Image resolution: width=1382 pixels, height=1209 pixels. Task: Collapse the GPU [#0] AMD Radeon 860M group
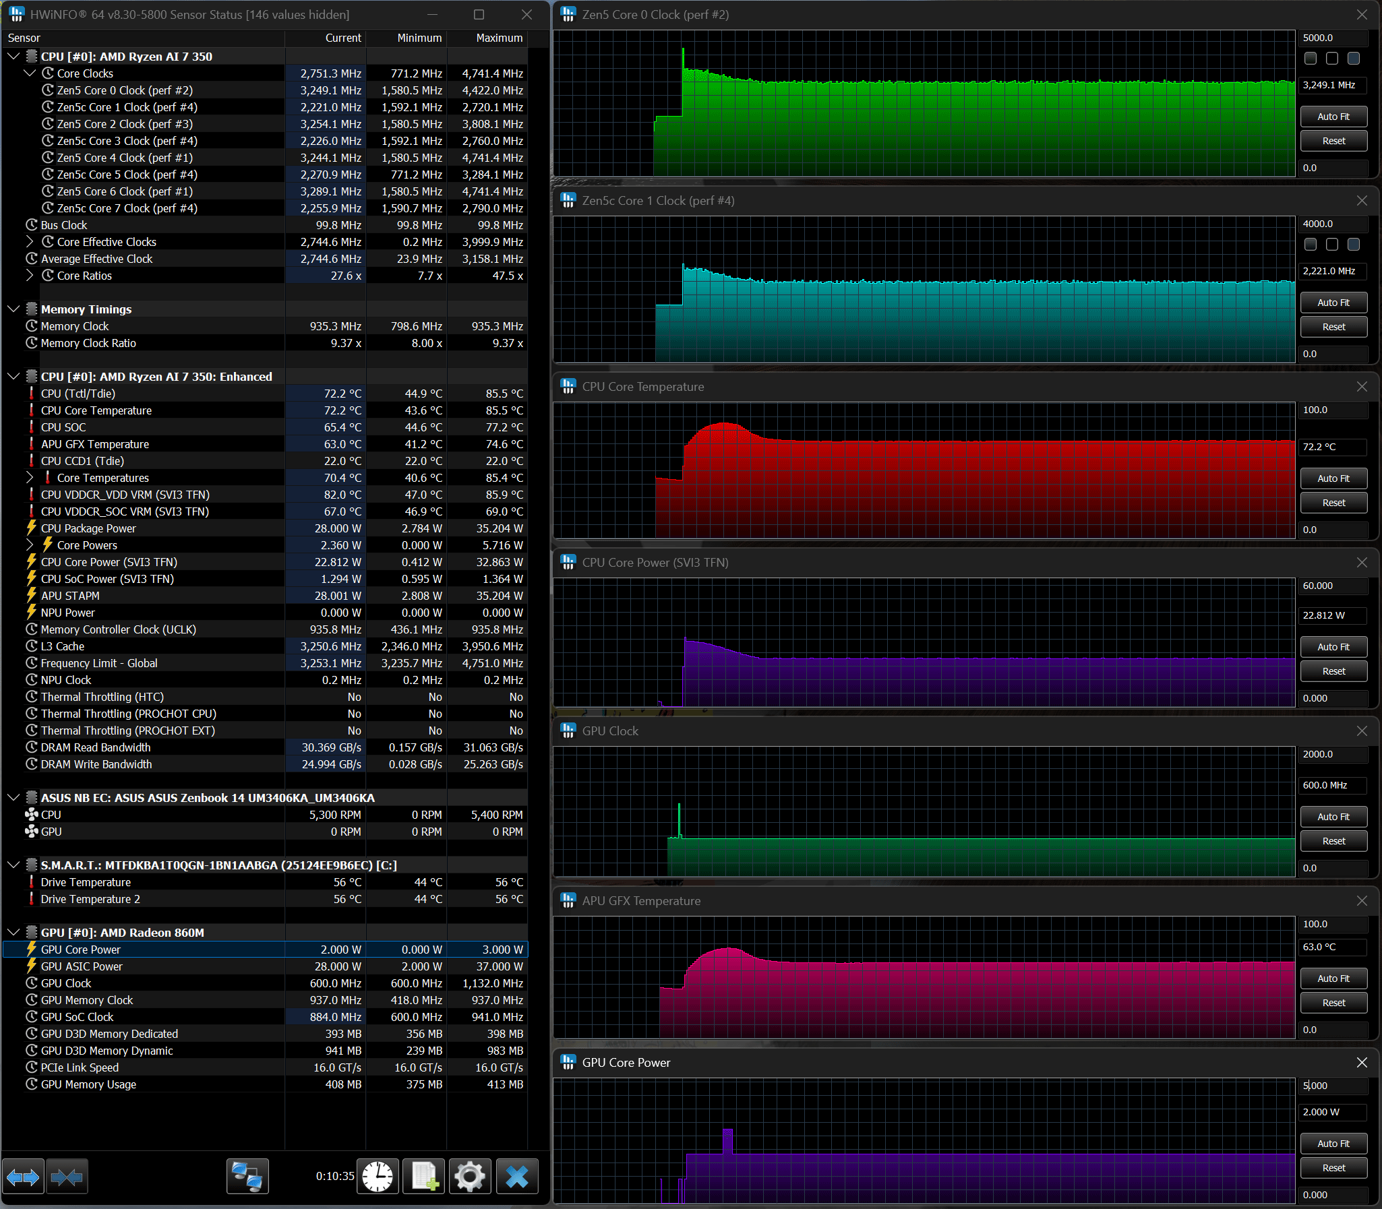tap(13, 933)
